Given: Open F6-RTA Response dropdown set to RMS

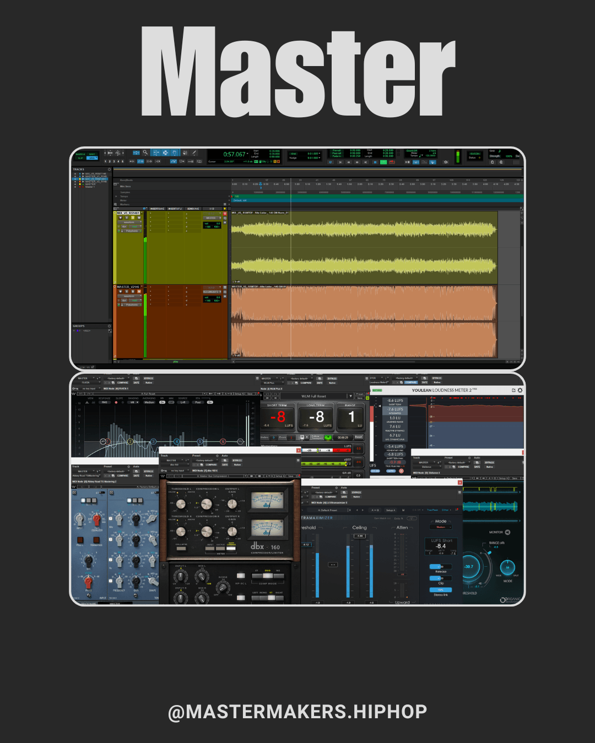Looking at the screenshot, I should pos(105,402).
